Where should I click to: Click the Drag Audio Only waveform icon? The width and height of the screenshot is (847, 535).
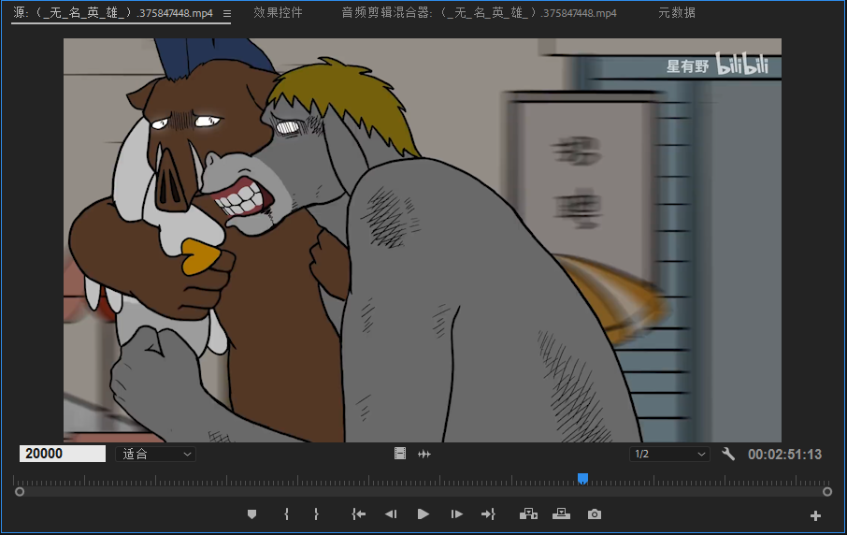424,454
